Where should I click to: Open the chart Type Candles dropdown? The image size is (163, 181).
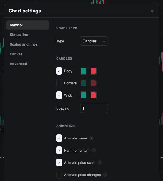[94, 41]
